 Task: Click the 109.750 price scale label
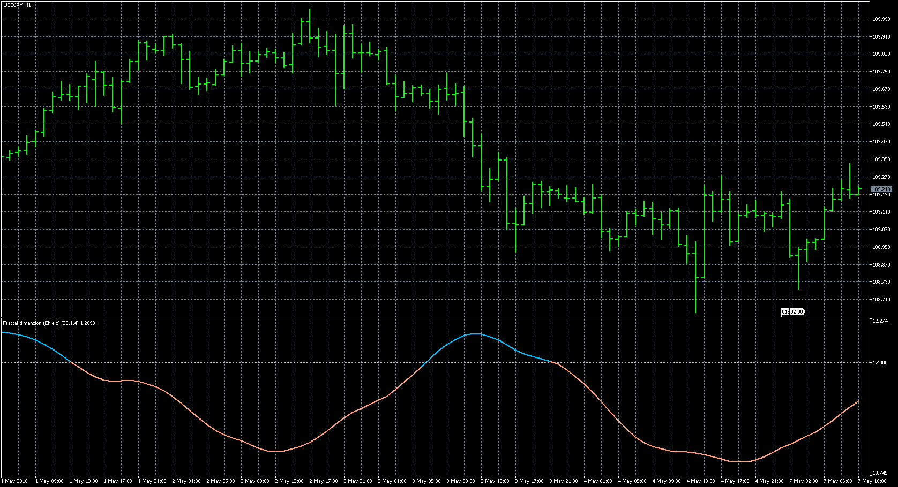coord(881,72)
